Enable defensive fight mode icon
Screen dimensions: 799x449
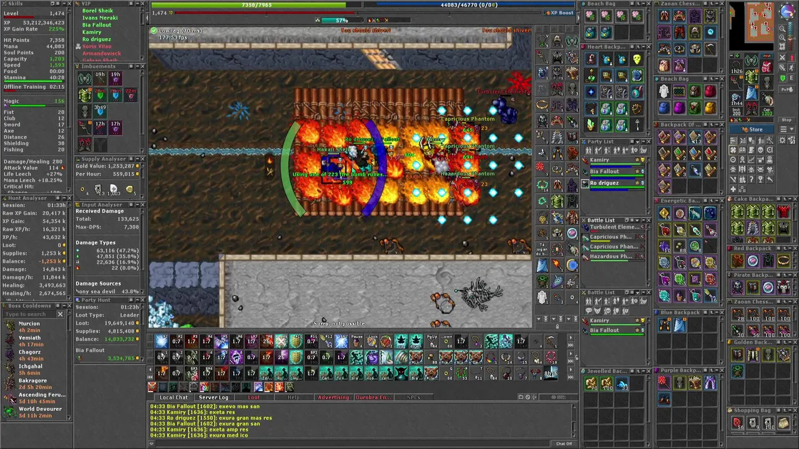point(782,67)
